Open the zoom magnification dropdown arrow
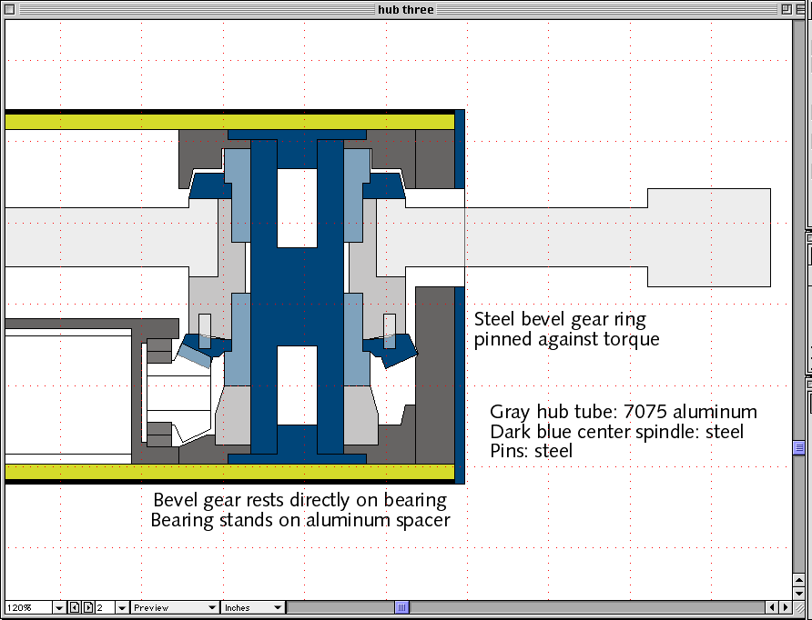 pyautogui.click(x=59, y=607)
